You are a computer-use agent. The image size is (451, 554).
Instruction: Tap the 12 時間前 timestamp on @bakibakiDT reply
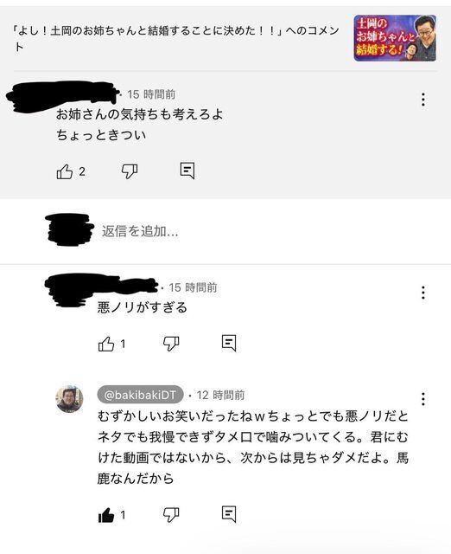pyautogui.click(x=220, y=395)
